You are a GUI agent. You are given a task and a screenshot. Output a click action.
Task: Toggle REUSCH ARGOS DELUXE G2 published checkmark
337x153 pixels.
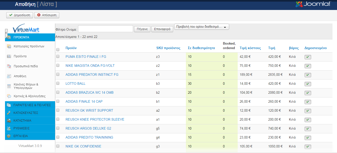point(308,129)
